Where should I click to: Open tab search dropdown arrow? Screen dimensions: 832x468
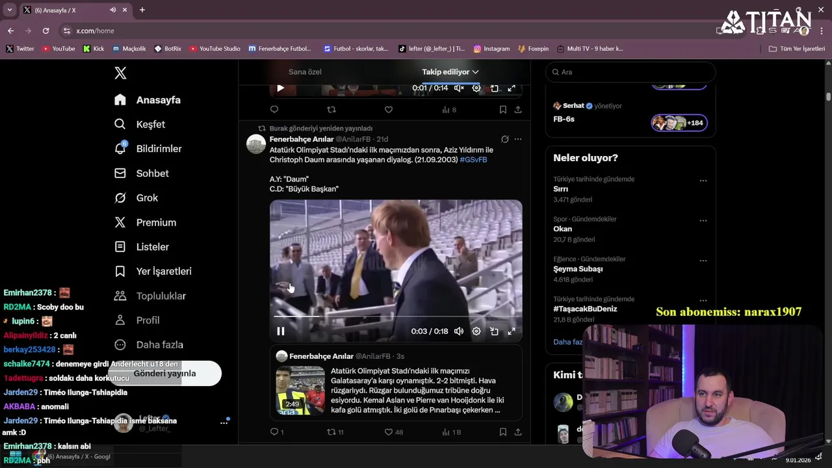click(x=9, y=10)
